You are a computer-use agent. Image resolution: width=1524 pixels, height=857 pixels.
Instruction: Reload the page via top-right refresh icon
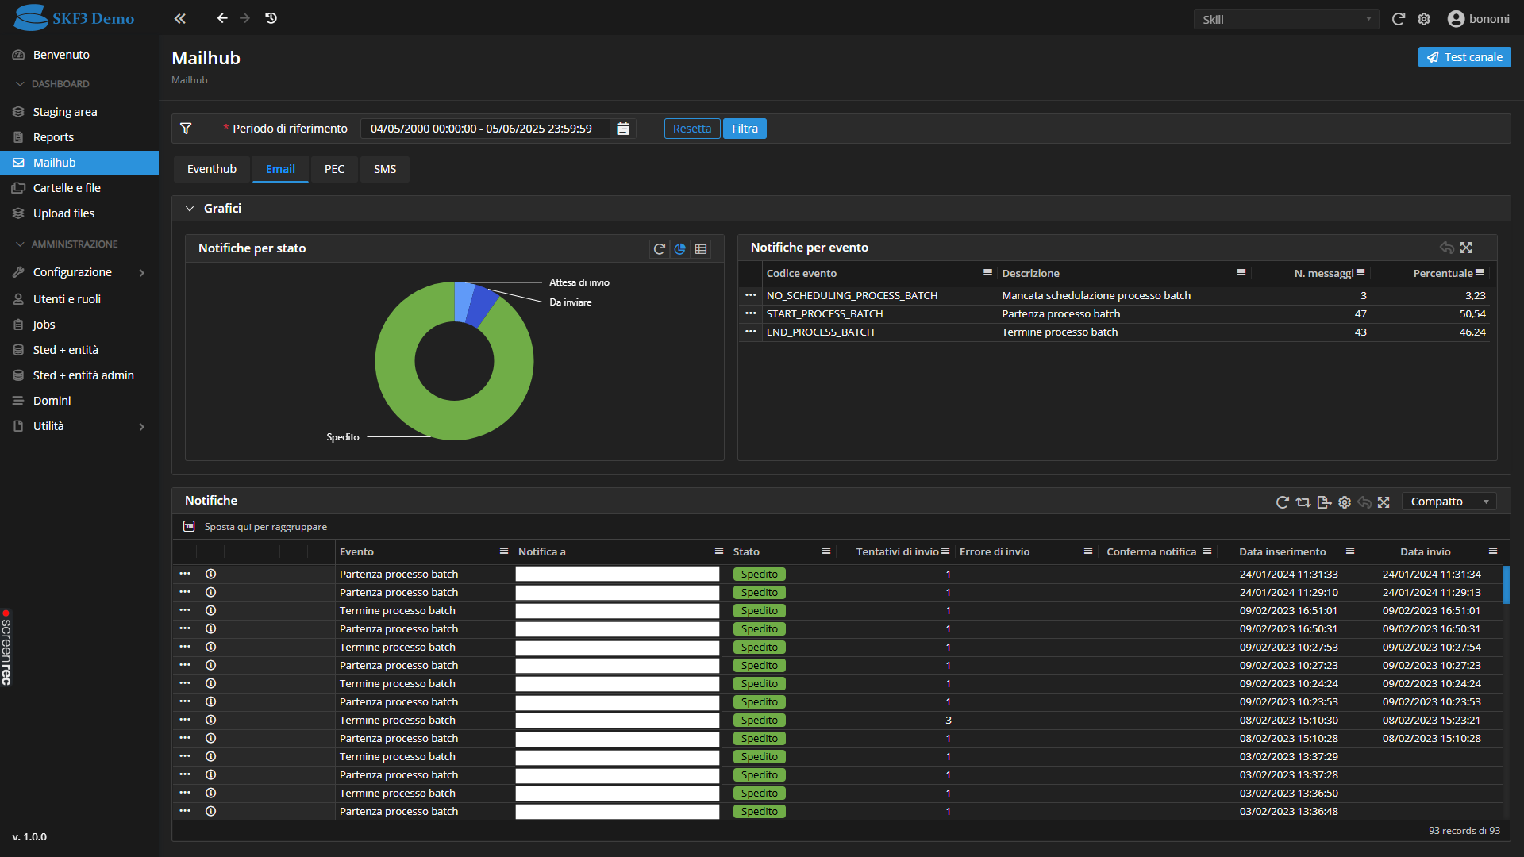[x=1399, y=19]
